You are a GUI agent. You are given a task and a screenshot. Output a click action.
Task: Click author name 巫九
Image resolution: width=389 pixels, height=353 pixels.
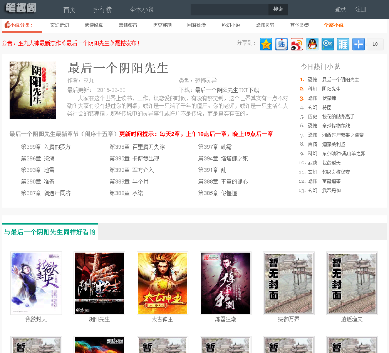89,80
